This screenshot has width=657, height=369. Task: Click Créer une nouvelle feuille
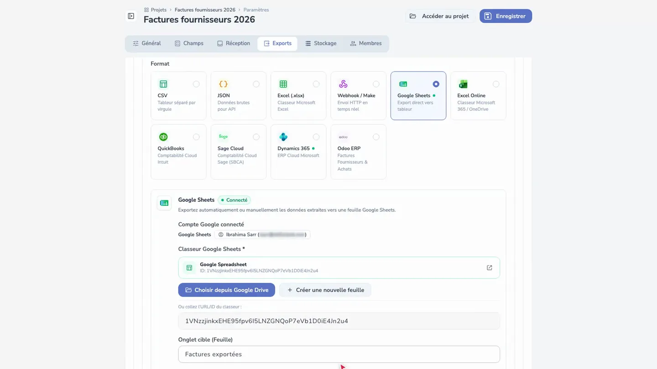pos(325,290)
